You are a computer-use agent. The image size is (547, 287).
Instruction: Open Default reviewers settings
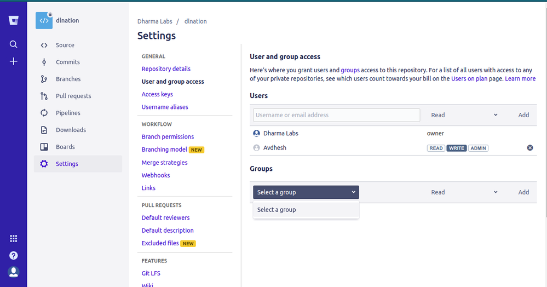point(166,217)
